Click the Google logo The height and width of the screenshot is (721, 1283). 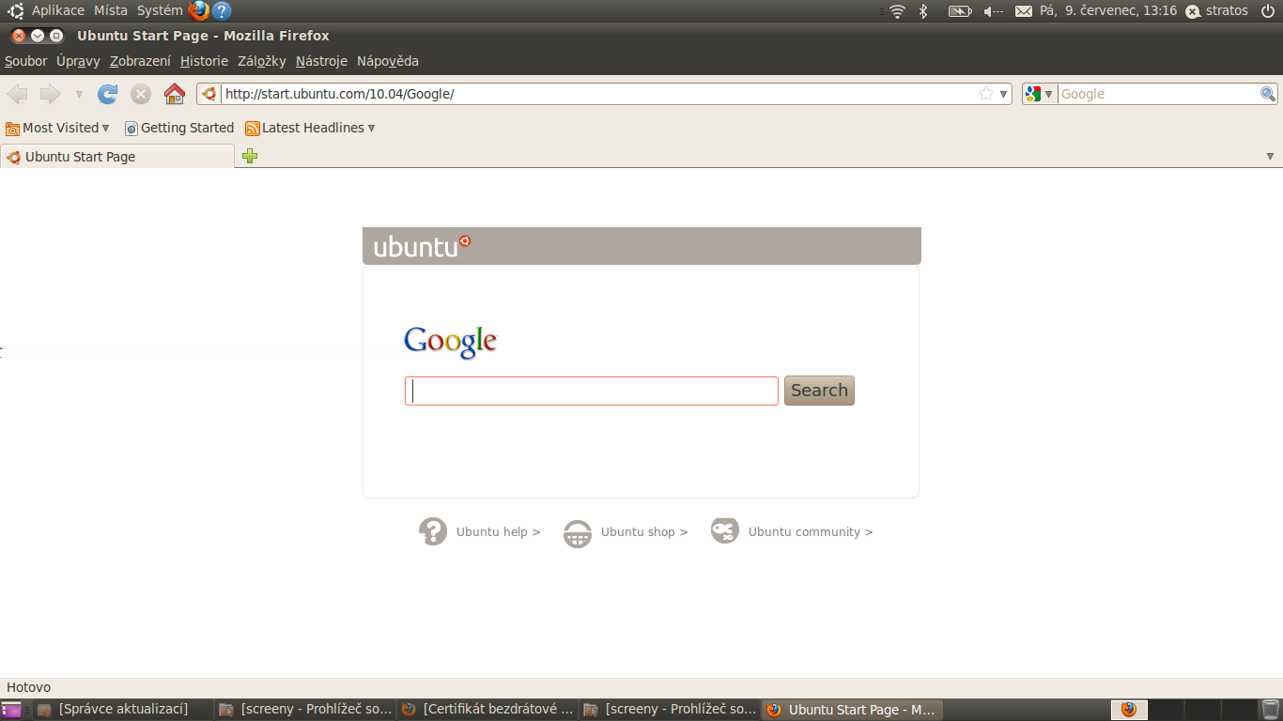450,343
